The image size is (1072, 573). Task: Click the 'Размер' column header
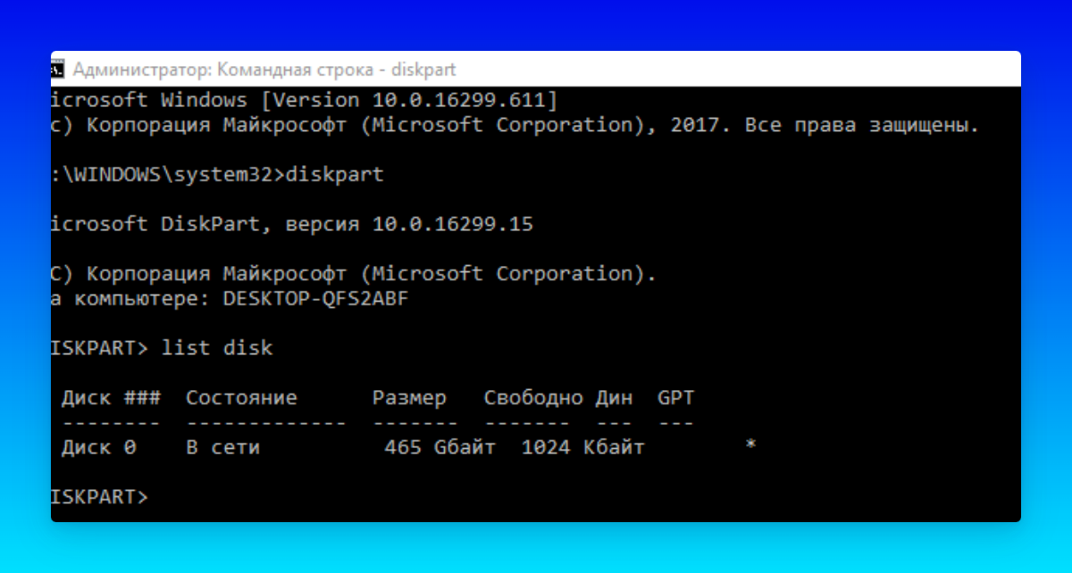409,397
